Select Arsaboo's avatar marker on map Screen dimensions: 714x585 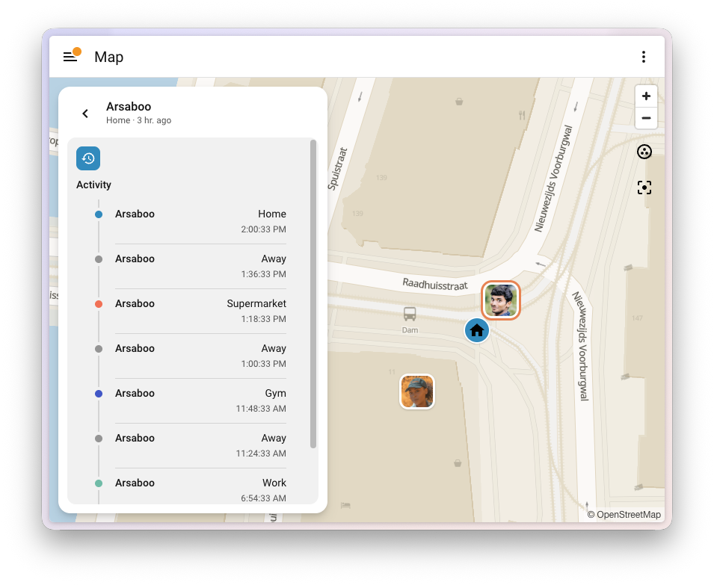[501, 300]
